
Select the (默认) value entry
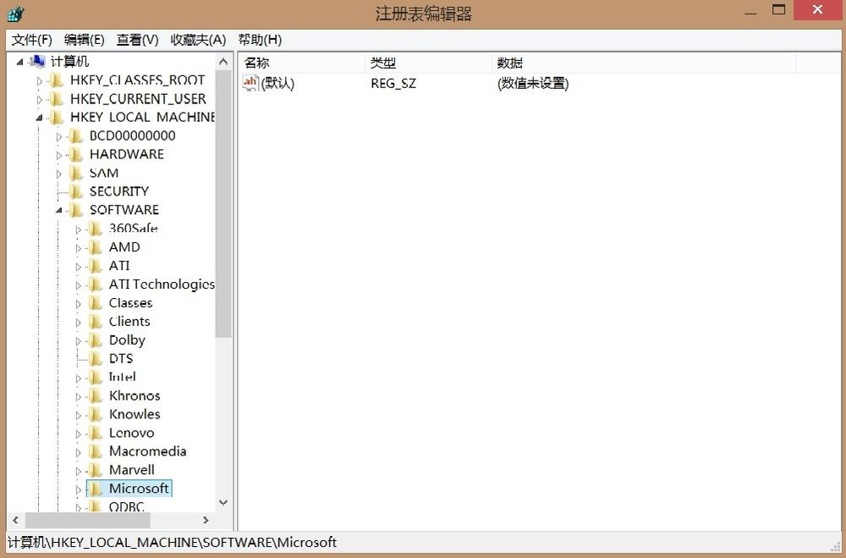[x=275, y=83]
